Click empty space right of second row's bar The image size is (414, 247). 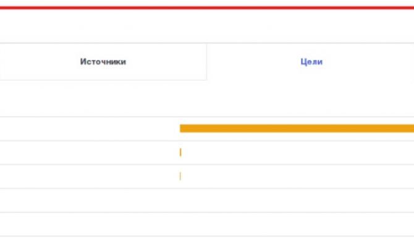[297, 153]
